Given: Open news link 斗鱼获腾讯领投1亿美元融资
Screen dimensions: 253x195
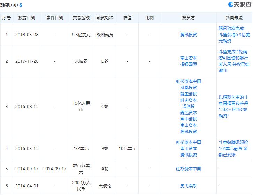Looking at the screenshot, I should click(233, 149).
